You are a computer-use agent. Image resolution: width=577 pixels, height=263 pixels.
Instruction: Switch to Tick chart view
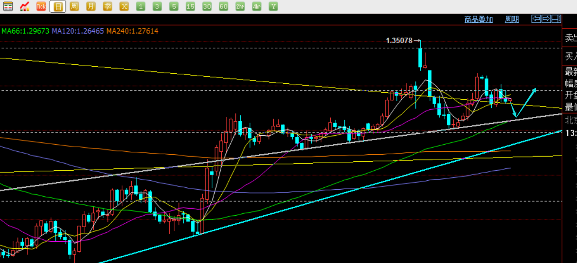pyautogui.click(x=41, y=7)
